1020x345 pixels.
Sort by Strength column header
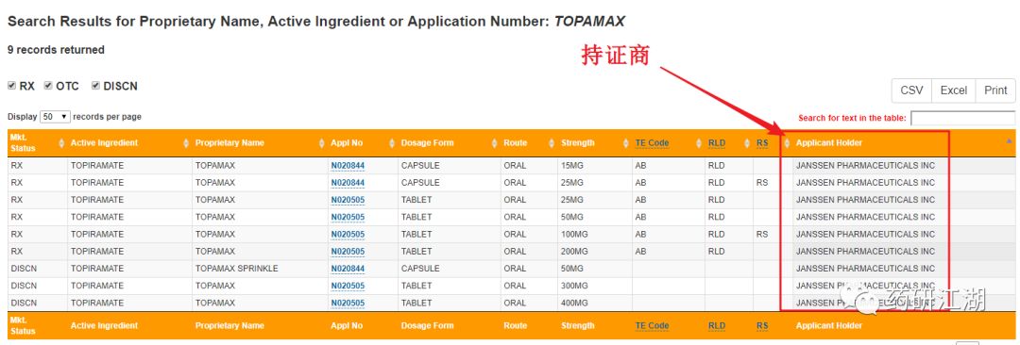(x=594, y=143)
